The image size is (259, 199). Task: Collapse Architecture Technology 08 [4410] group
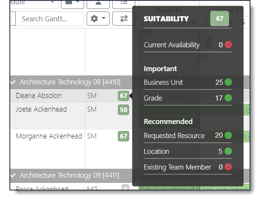(13, 82)
